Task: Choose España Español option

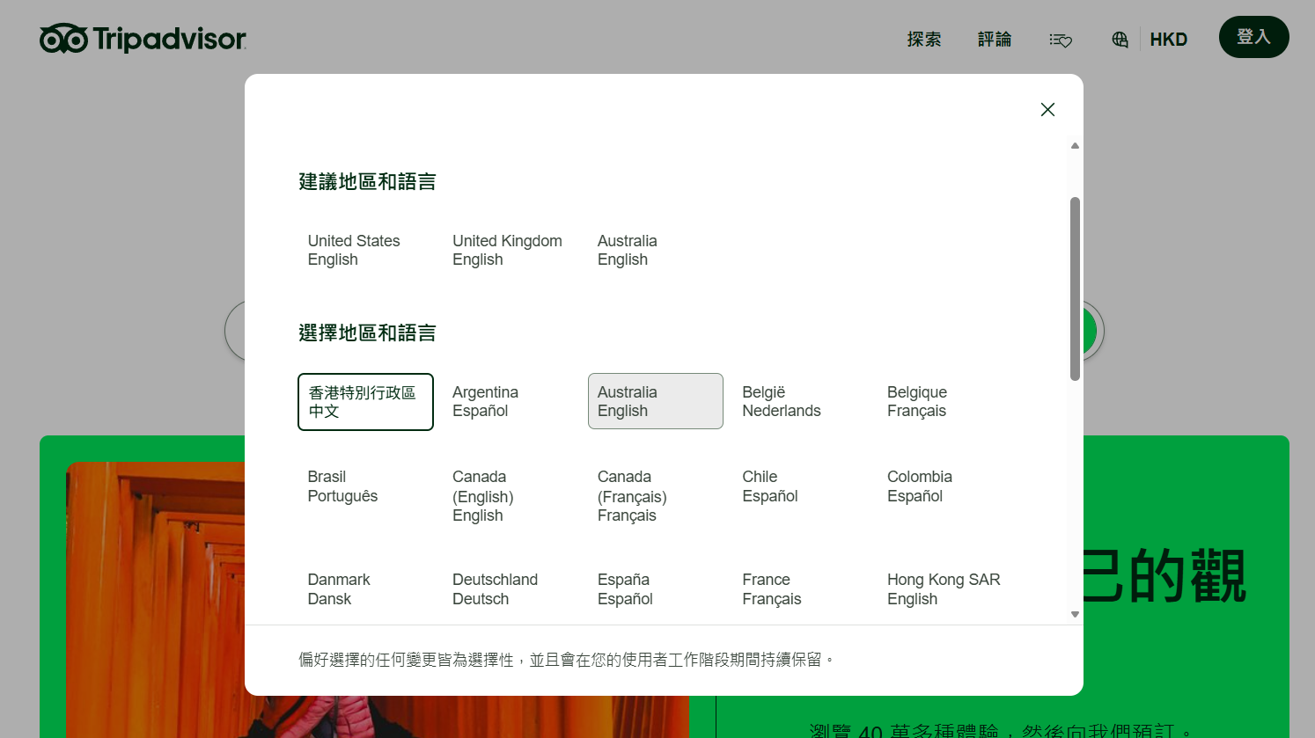Action: click(x=655, y=589)
